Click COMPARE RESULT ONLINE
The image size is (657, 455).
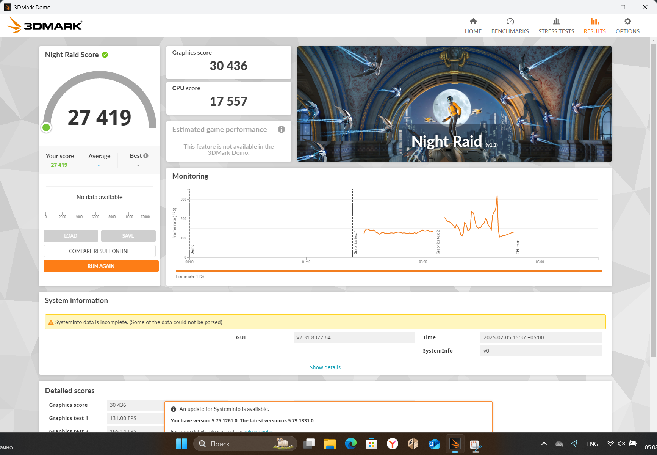(x=100, y=251)
